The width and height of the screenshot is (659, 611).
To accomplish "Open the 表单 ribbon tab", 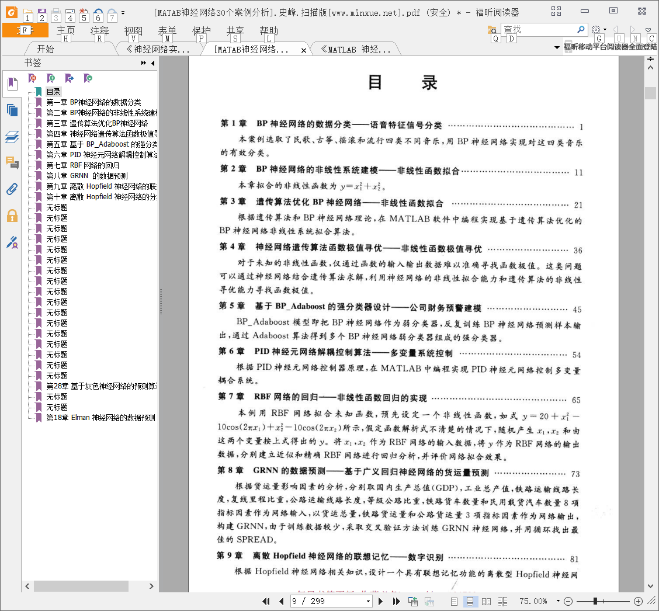I will (x=167, y=31).
